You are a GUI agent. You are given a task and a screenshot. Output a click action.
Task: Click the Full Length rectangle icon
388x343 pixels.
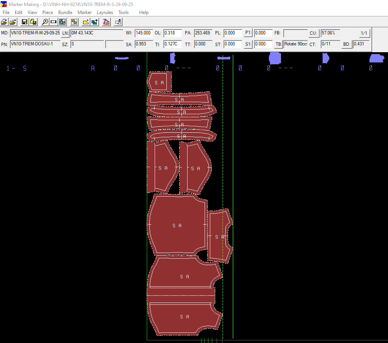pyautogui.click(x=54, y=22)
